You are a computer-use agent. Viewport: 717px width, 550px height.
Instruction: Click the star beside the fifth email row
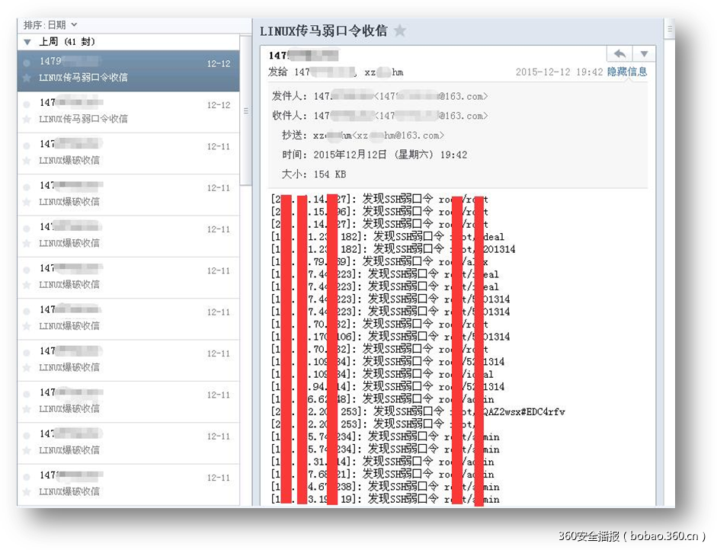(27, 243)
